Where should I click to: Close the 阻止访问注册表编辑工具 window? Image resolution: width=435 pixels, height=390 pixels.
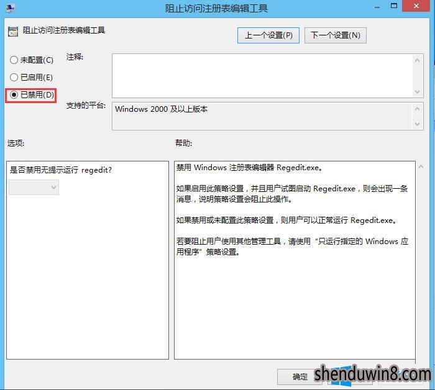[x=416, y=6]
